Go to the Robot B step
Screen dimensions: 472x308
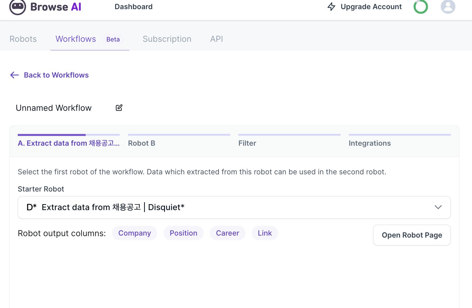click(x=179, y=141)
